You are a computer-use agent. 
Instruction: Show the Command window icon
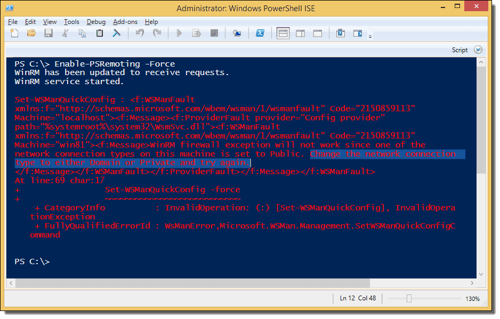pos(341,33)
